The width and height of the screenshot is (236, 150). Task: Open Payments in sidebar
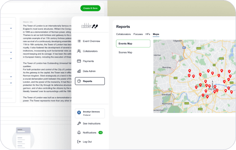90,61
